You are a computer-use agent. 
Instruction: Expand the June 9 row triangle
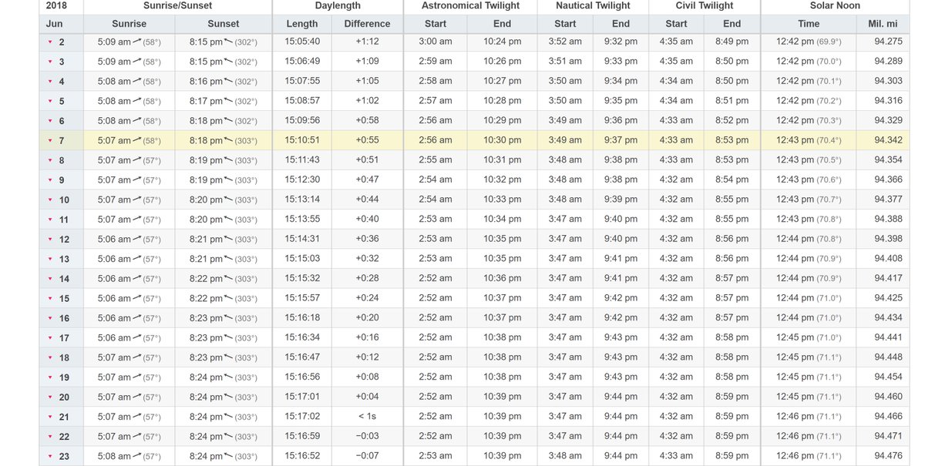50,180
